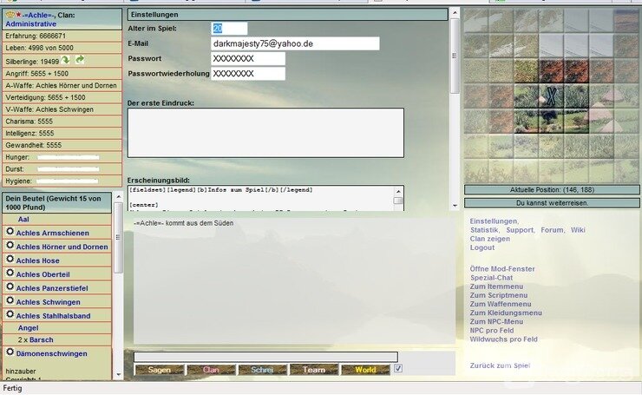Click the second green arrow beside Silberlinge
The width and height of the screenshot is (642, 395).
[80, 60]
